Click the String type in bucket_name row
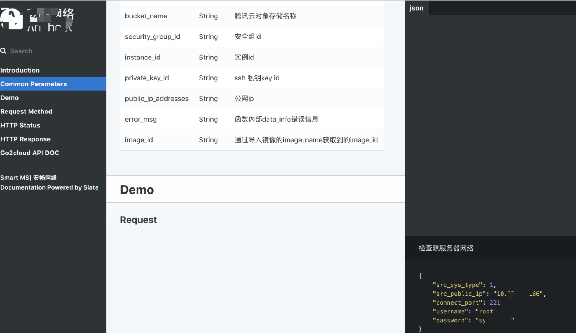Viewport: 576px width, 333px height. click(209, 16)
